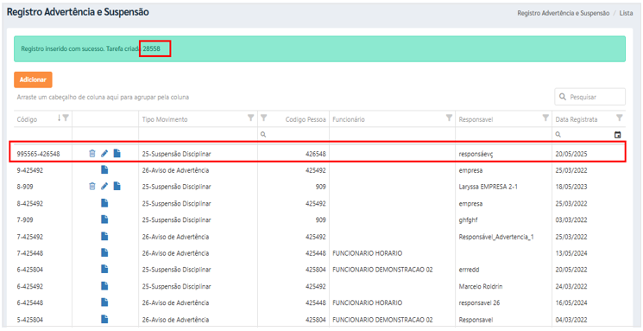This screenshot has height=331, width=643.
Task: Click responsible name Laryssa EMPRESA 2-1
Action: (488, 187)
